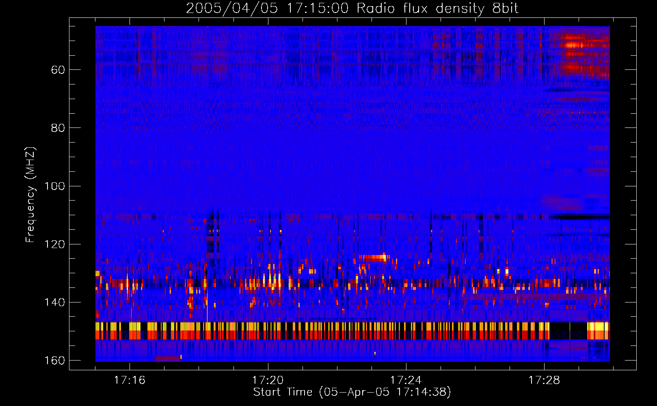Click the plot title '2005/04/05 17:15:00 Radio flux density 8bit'

(x=352, y=9)
